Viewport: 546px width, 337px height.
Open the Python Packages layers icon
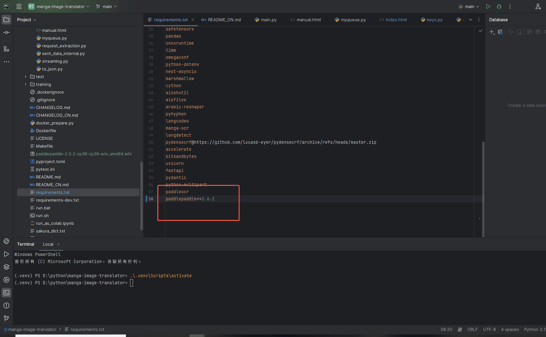pos(6,267)
